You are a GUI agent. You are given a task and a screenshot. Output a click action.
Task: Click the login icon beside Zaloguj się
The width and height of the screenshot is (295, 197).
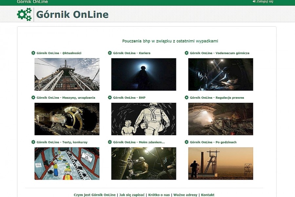[x=254, y=2]
